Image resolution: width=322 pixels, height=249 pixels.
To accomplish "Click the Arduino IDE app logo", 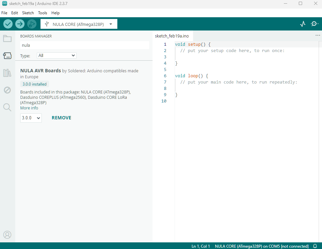I will [5, 4].
